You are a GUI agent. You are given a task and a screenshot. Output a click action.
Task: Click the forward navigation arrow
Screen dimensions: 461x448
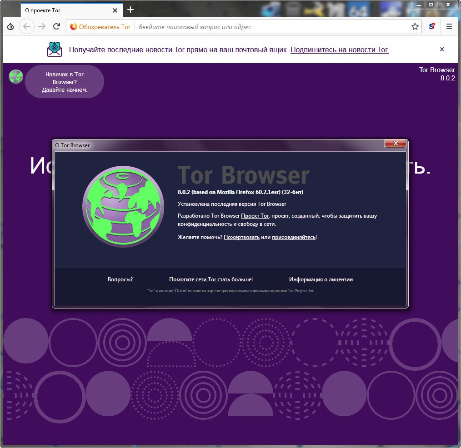[42, 27]
